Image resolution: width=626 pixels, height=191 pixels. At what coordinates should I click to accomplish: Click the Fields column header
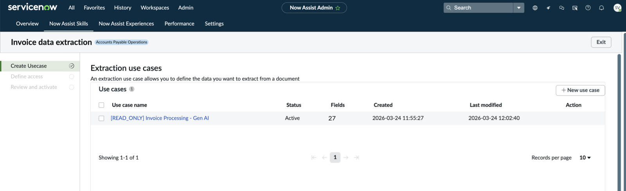[x=338, y=105]
